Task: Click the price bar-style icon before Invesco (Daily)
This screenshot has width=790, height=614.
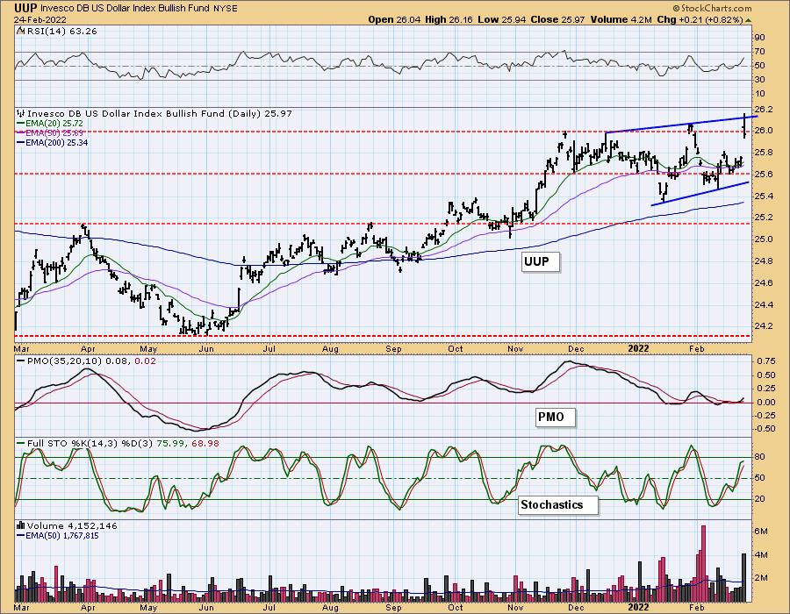Action: [21, 114]
